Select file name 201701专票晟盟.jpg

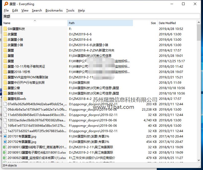coord(22,136)
